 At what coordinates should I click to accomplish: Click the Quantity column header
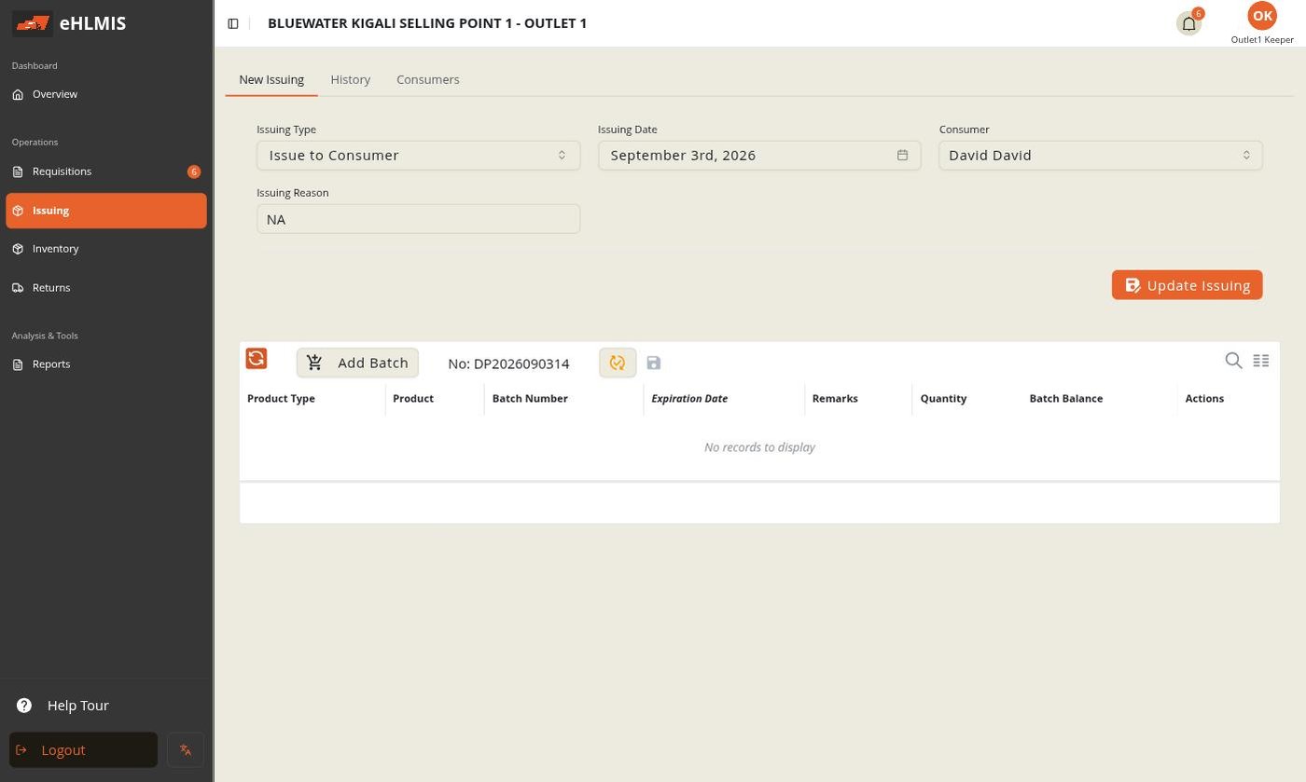click(943, 398)
